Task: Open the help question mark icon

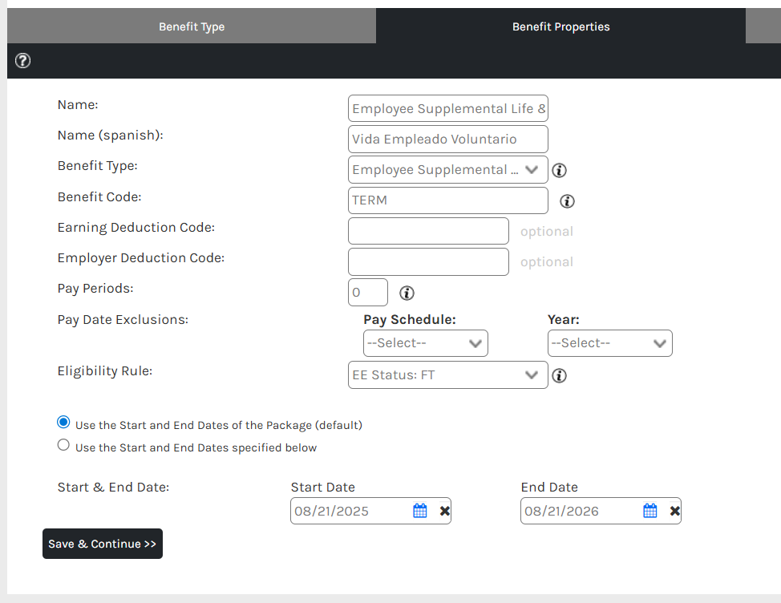Action: click(22, 61)
